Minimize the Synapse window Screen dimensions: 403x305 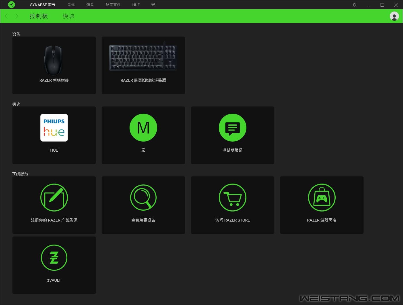tap(368, 5)
